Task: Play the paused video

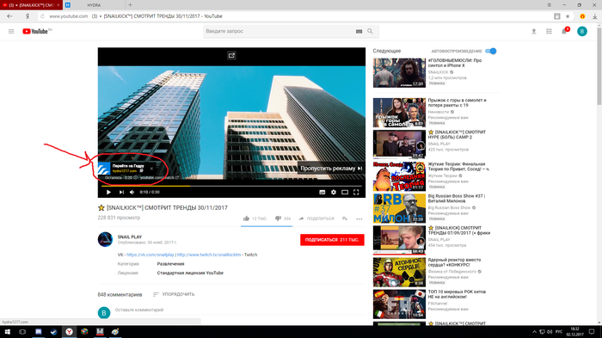Action: point(108,192)
